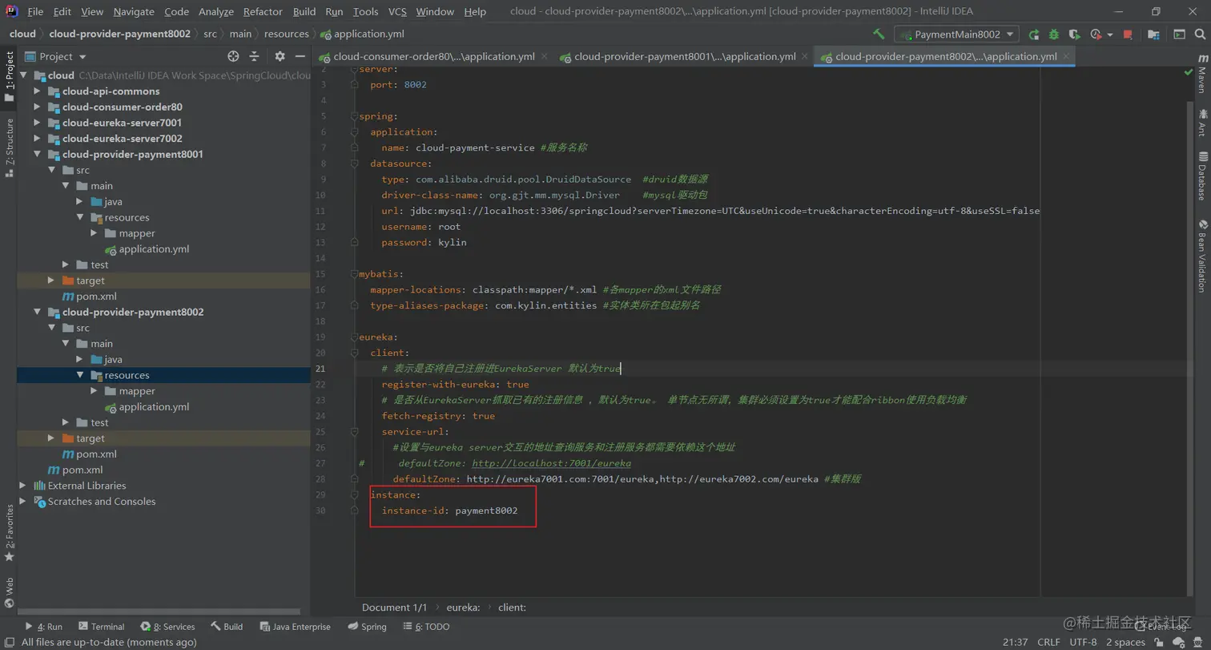The image size is (1211, 650).
Task: Click the green Rerun icon in toolbar
Action: pyautogui.click(x=1034, y=34)
